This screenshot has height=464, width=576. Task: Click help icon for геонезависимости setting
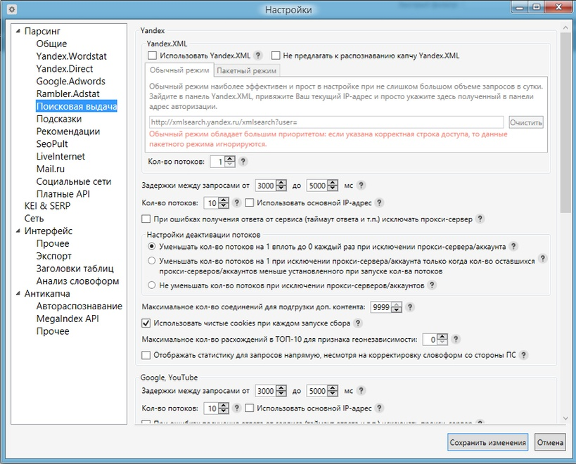coord(456,339)
